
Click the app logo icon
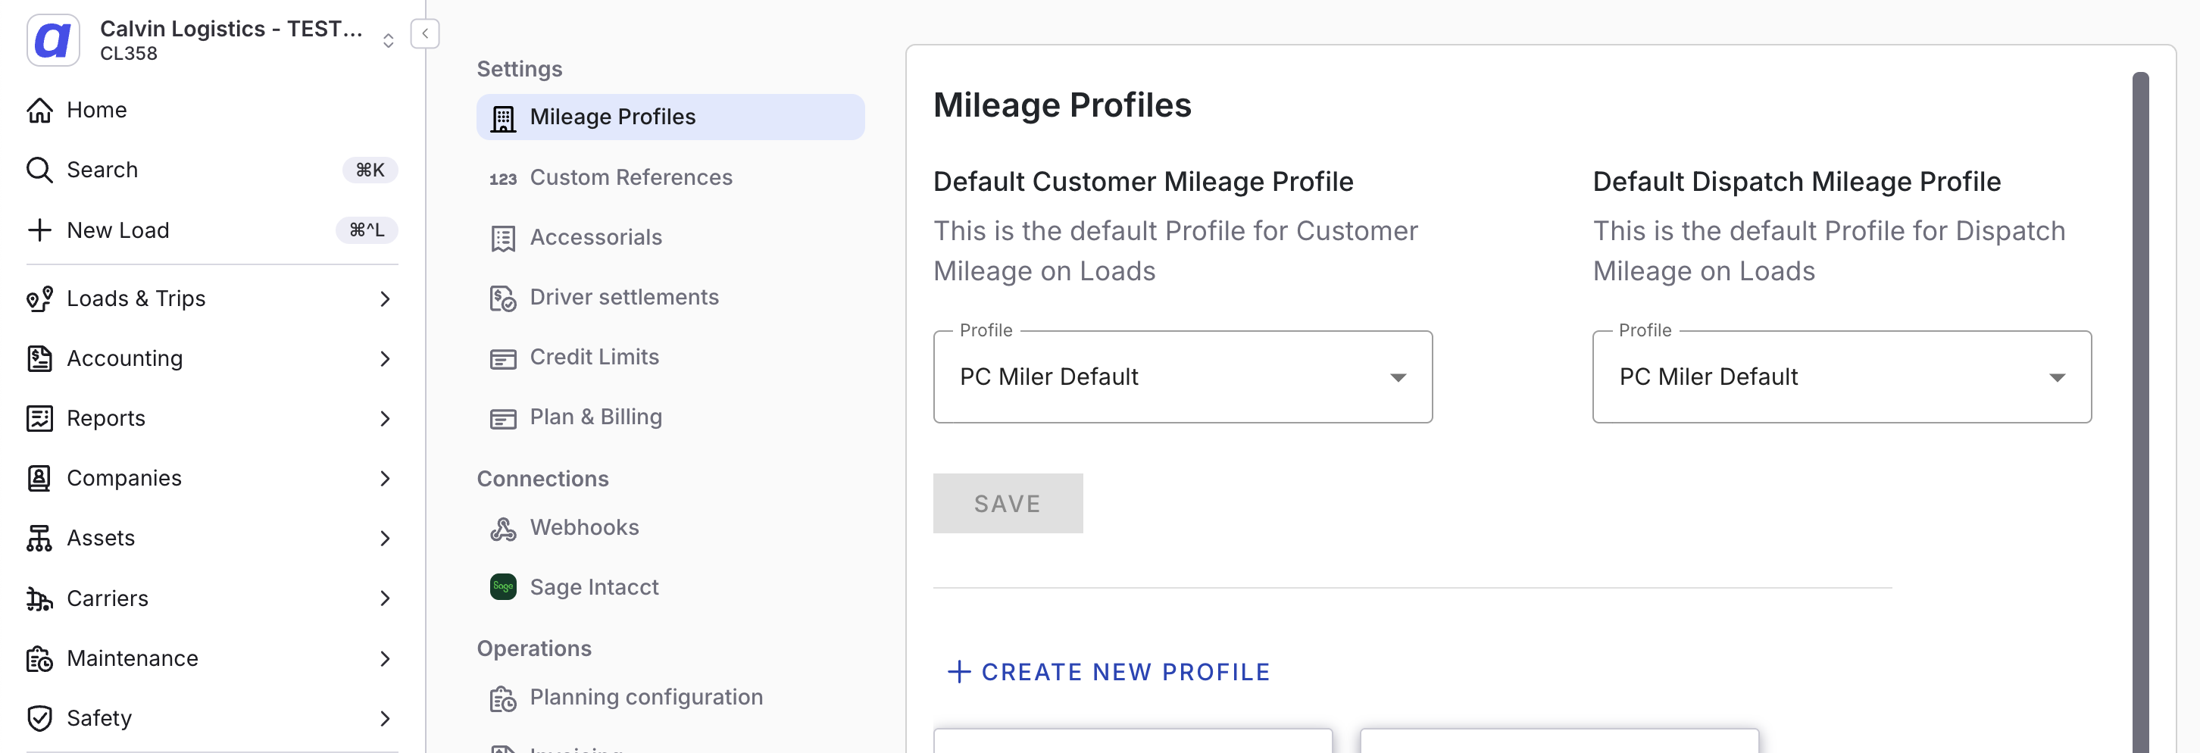[53, 40]
